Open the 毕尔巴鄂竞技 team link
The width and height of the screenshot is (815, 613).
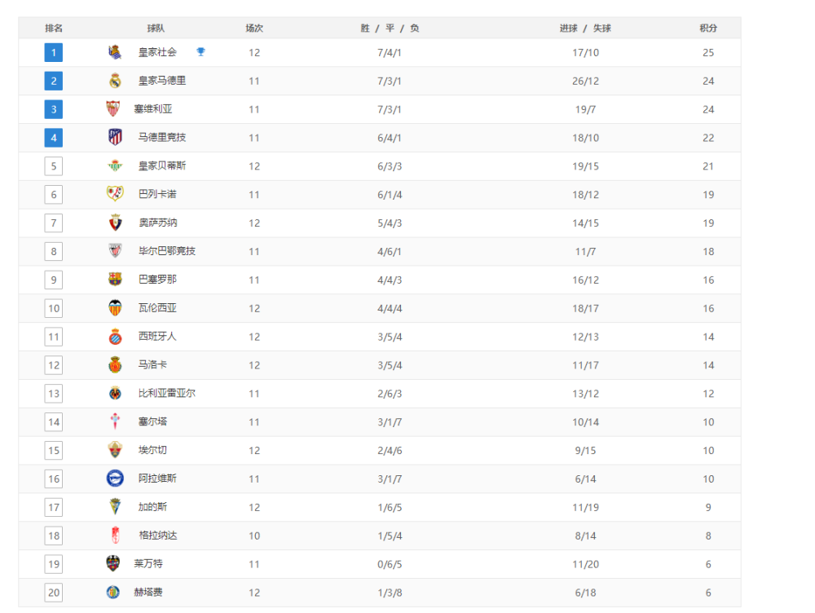(x=167, y=251)
